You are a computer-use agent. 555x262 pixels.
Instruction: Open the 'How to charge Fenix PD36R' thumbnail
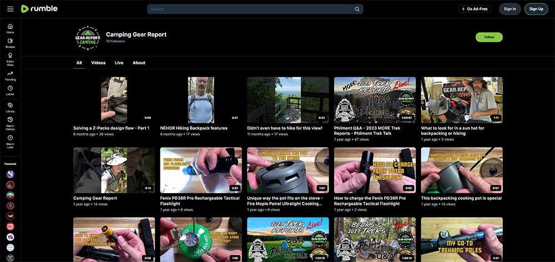[x=375, y=170]
